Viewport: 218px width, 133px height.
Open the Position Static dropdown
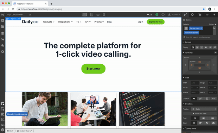[x=204, y=109]
